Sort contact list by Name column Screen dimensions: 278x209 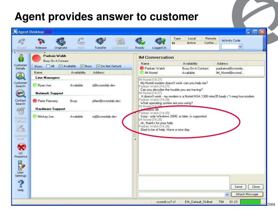click(x=50, y=72)
